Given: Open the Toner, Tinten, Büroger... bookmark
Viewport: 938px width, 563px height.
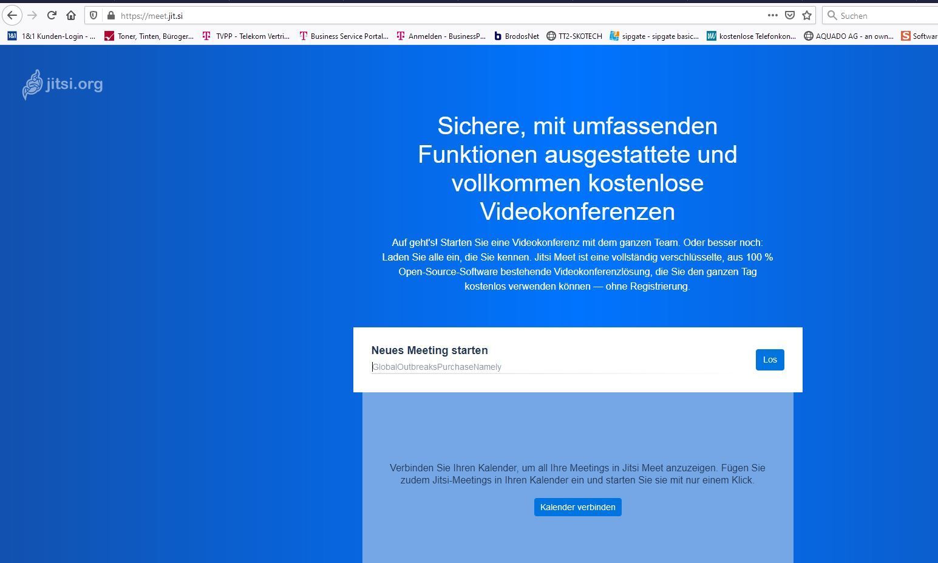Looking at the screenshot, I should pos(149,36).
